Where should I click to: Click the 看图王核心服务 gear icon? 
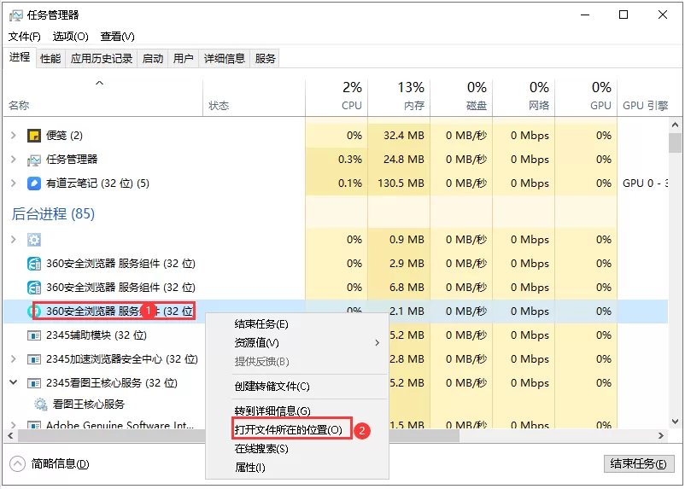pos(41,405)
